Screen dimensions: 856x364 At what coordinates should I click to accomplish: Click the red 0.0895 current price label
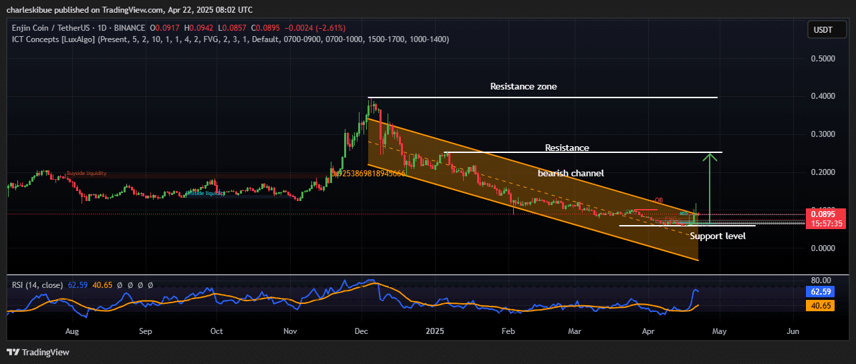pyautogui.click(x=826, y=214)
